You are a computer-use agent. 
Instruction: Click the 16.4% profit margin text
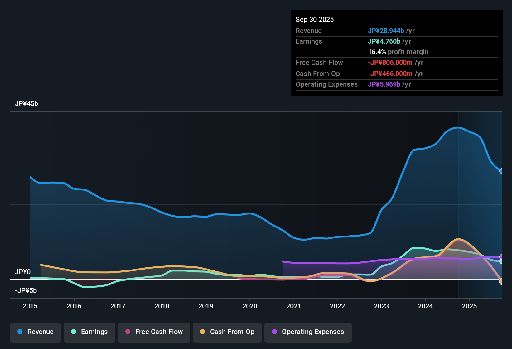point(398,52)
